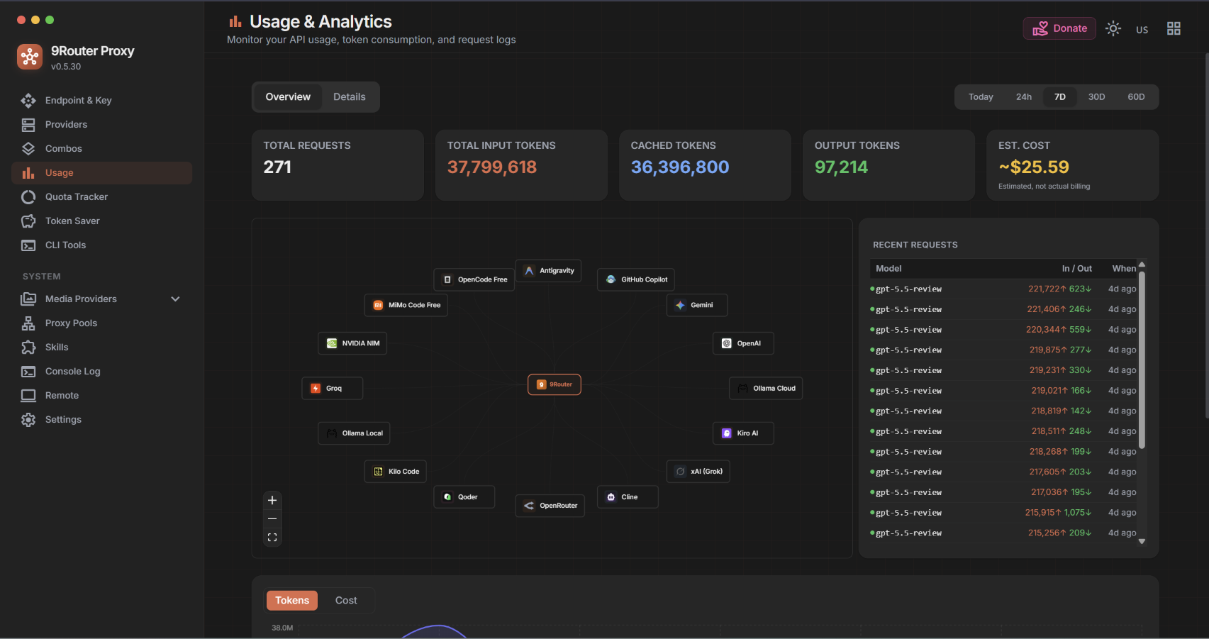Click the In / Out column header

coord(1076,269)
